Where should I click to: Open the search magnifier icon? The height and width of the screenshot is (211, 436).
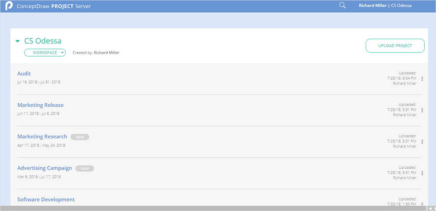342,6
